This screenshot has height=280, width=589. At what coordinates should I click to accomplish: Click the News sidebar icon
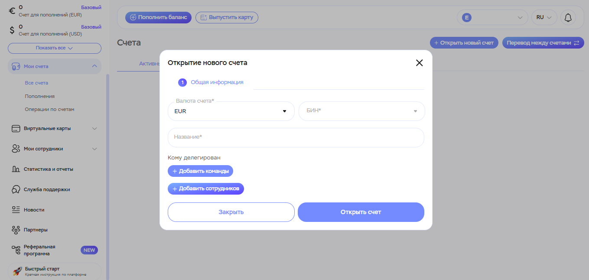(x=16, y=210)
